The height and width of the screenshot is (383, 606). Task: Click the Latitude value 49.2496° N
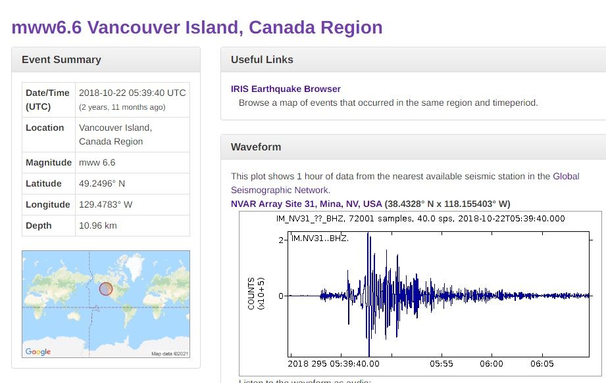click(x=102, y=183)
